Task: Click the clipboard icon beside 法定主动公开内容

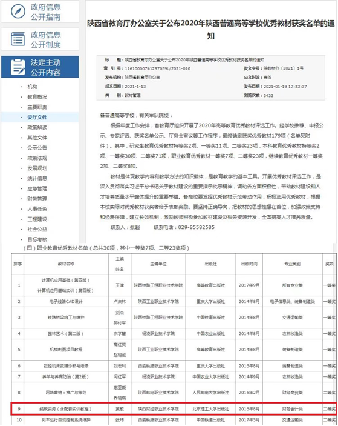Action: click(18, 67)
